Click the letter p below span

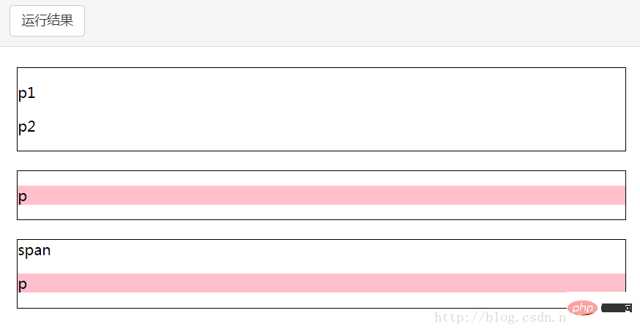point(23,284)
